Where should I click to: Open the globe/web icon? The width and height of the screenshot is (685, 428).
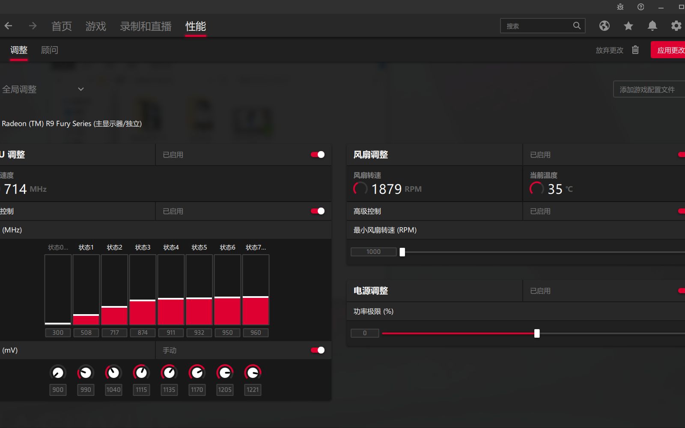(604, 26)
